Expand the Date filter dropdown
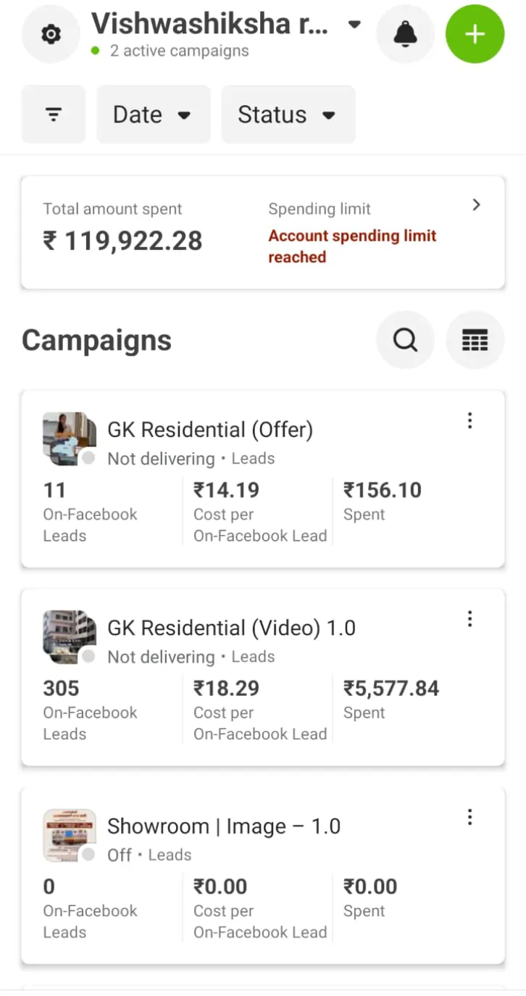Viewport: 526px width, 996px height. [x=153, y=115]
